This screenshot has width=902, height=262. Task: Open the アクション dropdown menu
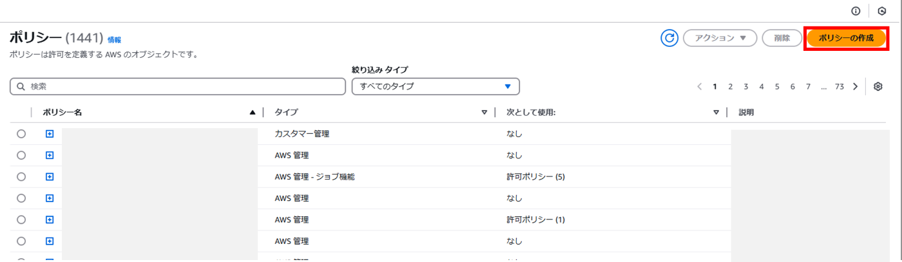pos(720,38)
